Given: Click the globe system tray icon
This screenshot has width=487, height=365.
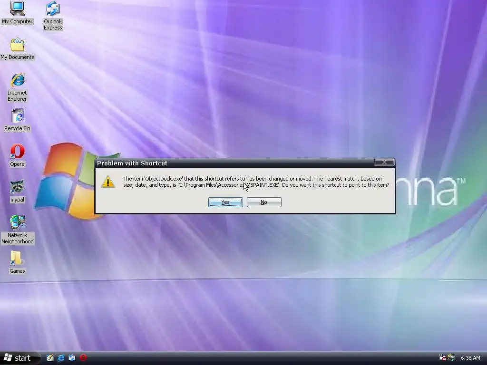Looking at the screenshot, I should (451, 357).
